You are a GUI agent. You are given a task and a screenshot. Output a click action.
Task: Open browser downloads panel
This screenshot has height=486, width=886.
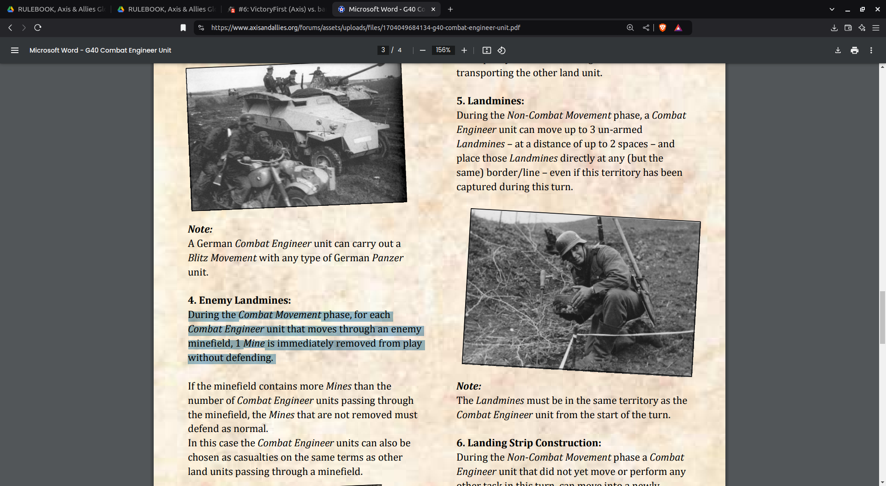(834, 28)
